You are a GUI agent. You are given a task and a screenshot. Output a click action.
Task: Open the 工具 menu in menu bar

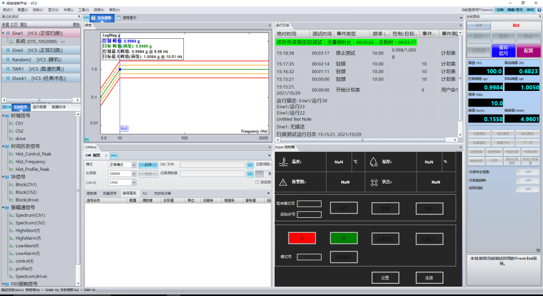click(x=83, y=10)
